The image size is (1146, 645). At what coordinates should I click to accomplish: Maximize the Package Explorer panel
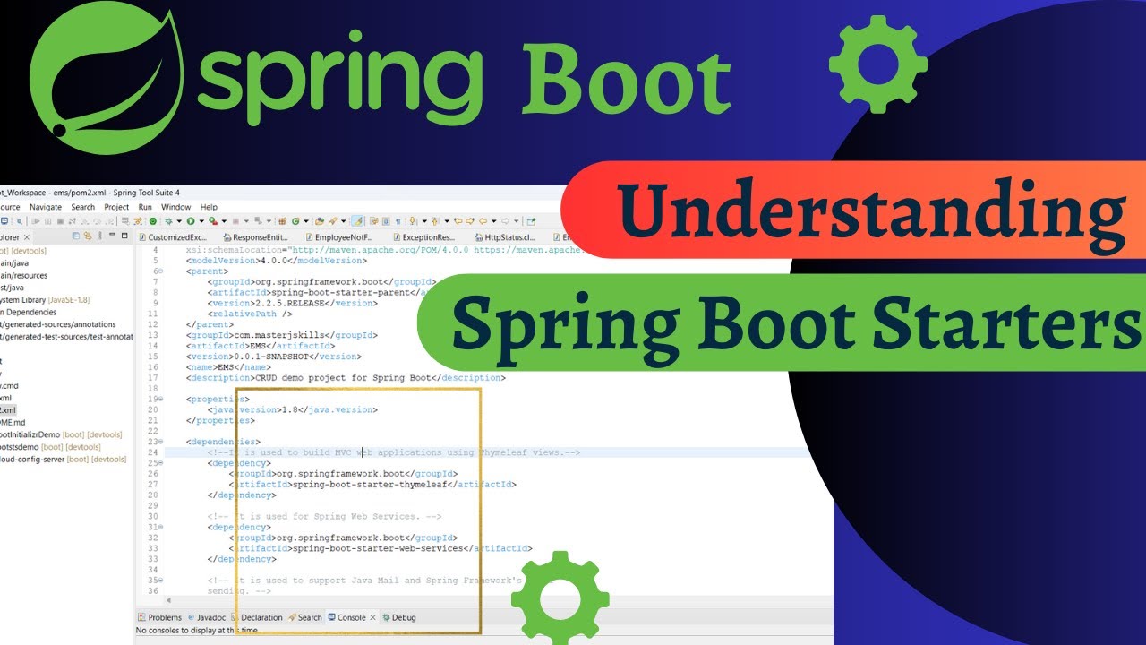coord(124,236)
